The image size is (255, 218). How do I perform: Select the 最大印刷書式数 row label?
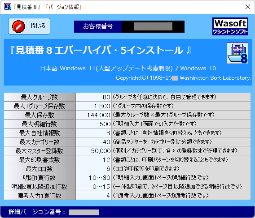40,160
